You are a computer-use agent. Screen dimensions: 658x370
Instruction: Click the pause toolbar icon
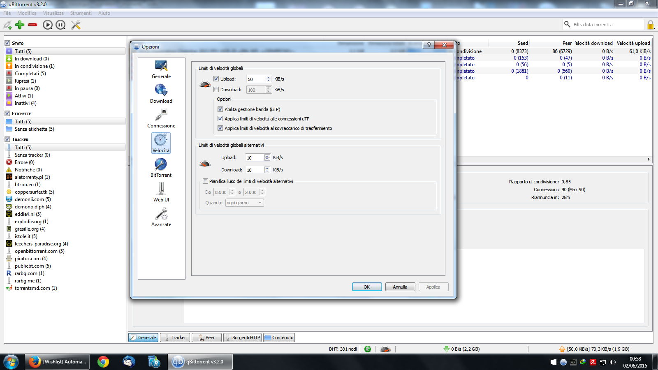(60, 25)
